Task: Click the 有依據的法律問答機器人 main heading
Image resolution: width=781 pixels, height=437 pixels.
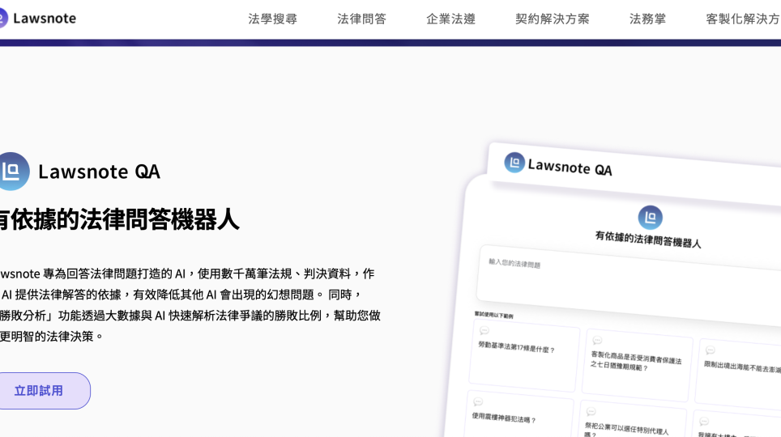Action: (x=117, y=219)
